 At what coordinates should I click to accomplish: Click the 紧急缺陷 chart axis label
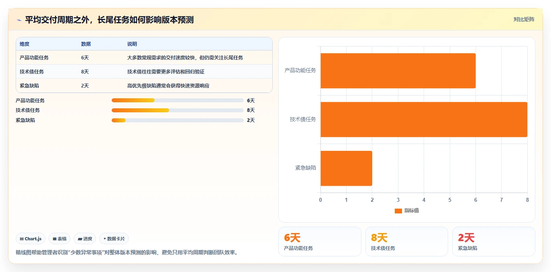pyautogui.click(x=306, y=168)
